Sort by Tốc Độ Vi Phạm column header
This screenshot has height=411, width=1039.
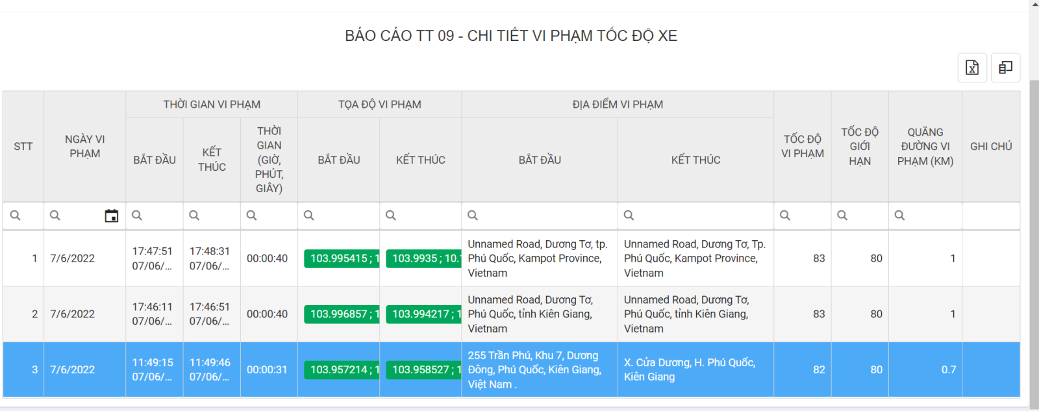(x=802, y=147)
